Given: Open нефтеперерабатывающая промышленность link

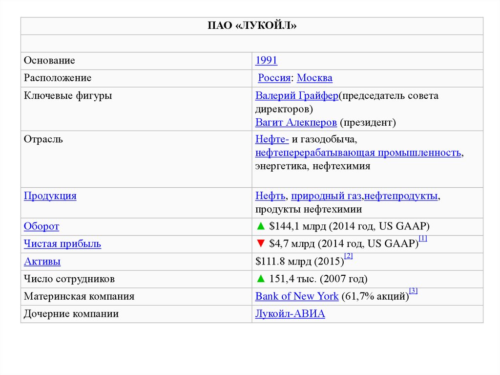Looking at the screenshot, I should tap(358, 153).
